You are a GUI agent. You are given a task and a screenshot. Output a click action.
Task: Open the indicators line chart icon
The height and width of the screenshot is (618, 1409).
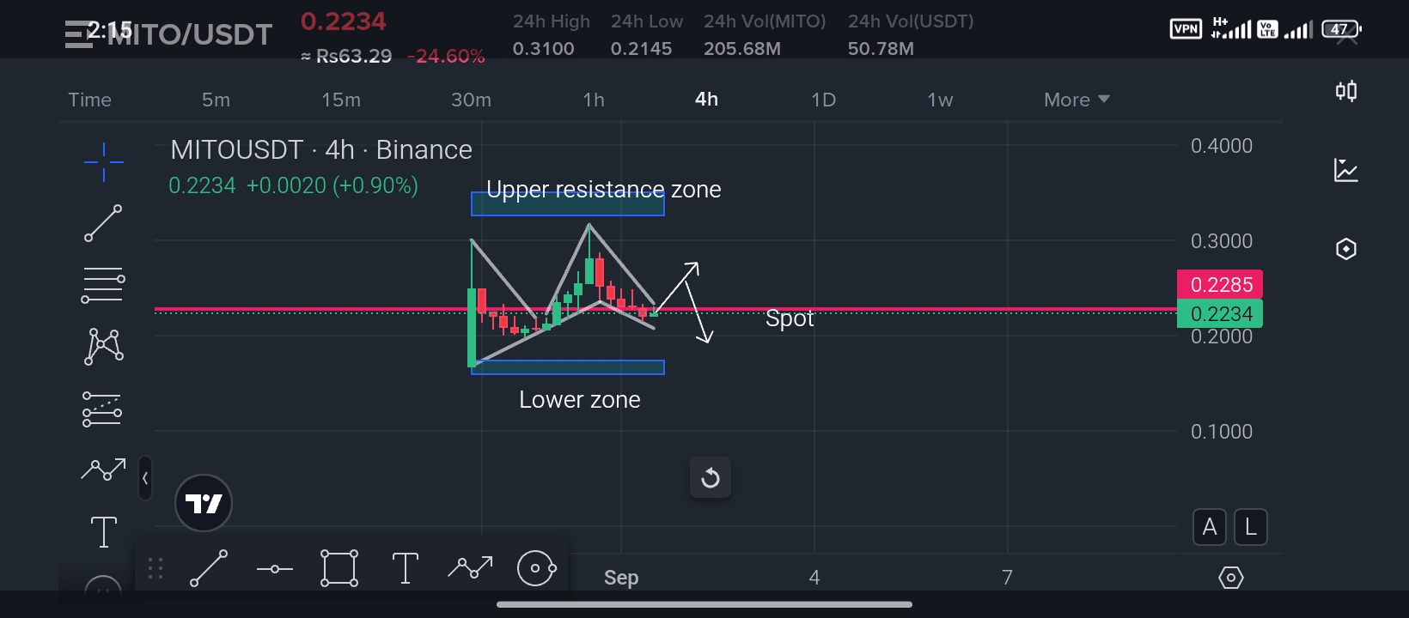tap(1346, 170)
